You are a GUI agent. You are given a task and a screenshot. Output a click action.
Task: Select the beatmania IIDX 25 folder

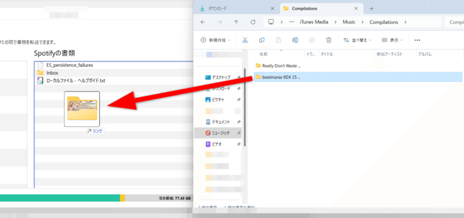click(358, 77)
